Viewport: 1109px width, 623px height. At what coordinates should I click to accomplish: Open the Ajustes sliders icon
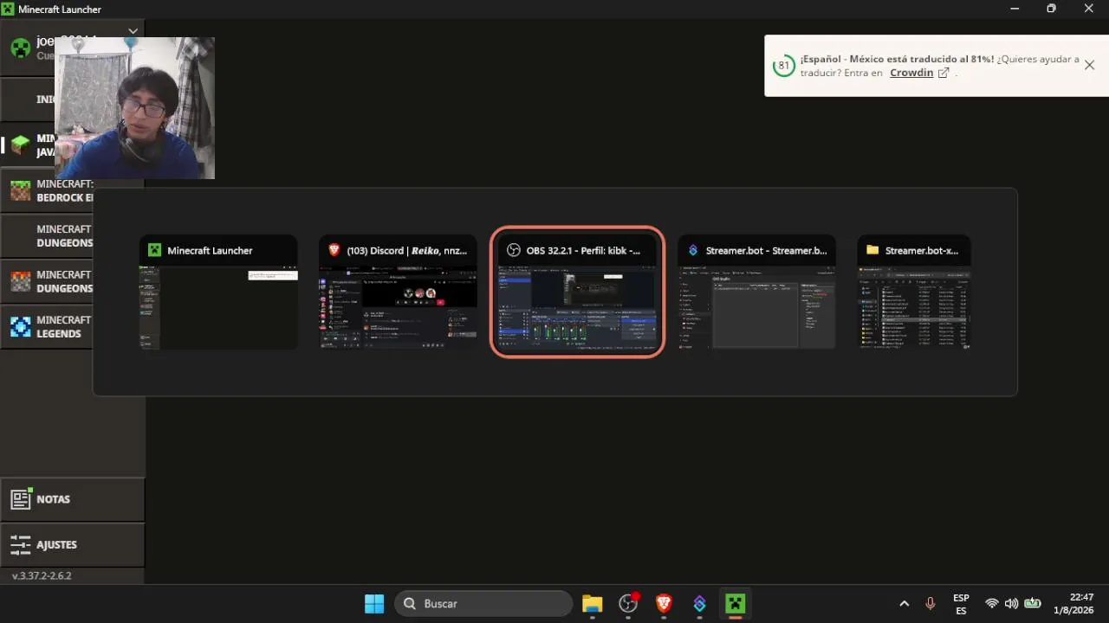[x=21, y=544]
